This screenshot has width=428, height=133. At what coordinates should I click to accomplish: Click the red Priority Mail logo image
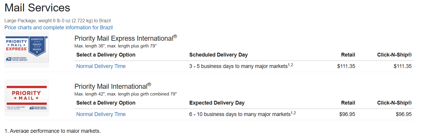pyautogui.click(x=27, y=98)
